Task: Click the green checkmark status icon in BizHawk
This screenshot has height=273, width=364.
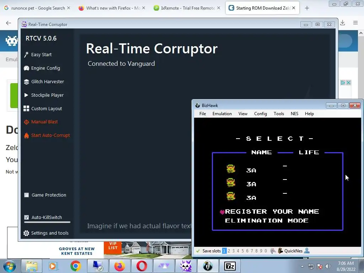Action: (198, 251)
